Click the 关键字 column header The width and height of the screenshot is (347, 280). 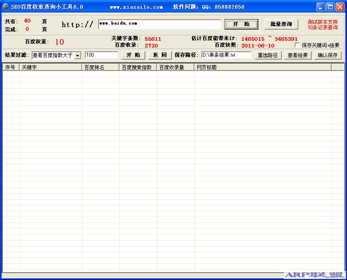click(x=50, y=67)
